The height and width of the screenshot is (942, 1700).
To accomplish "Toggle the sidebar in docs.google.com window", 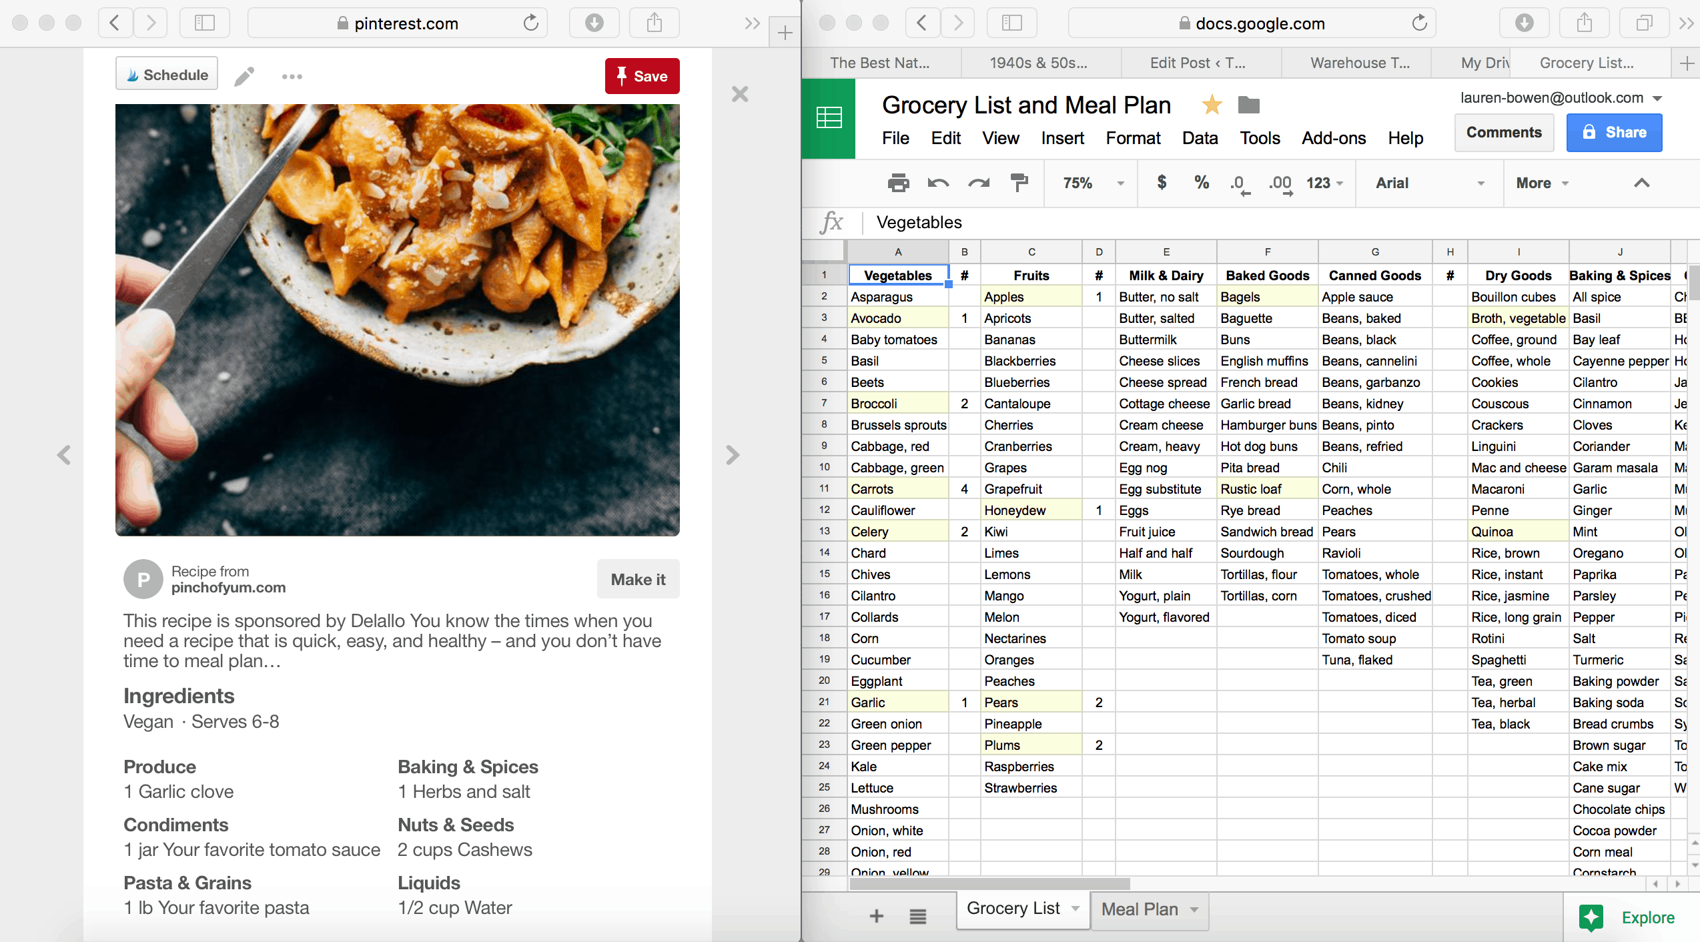I will point(1011,23).
